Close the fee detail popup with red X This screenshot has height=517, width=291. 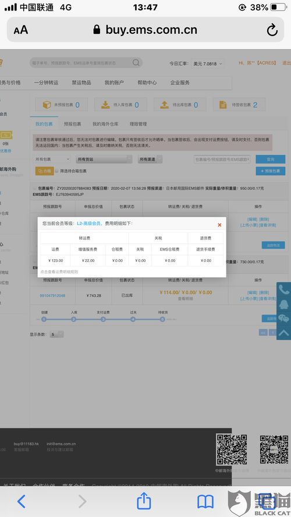coord(219,225)
